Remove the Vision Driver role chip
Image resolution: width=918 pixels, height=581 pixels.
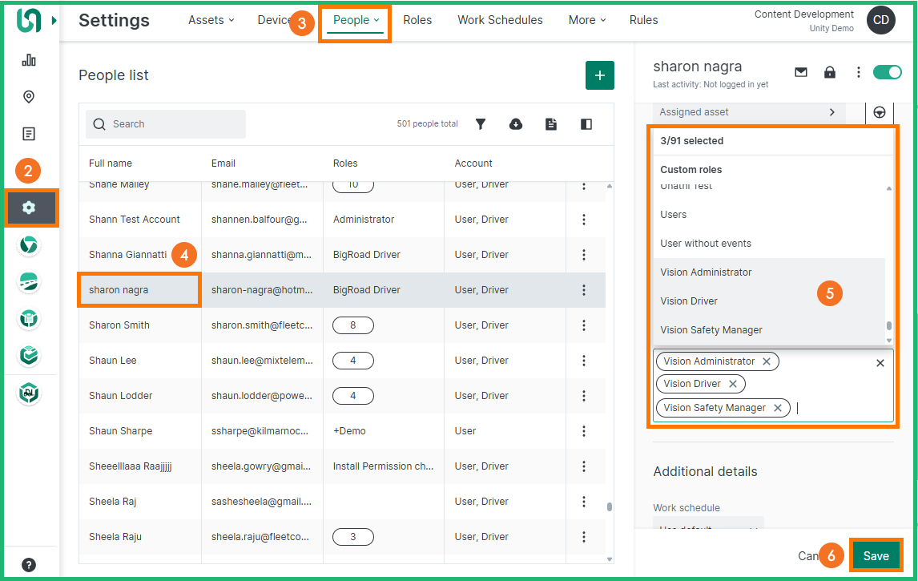(732, 384)
